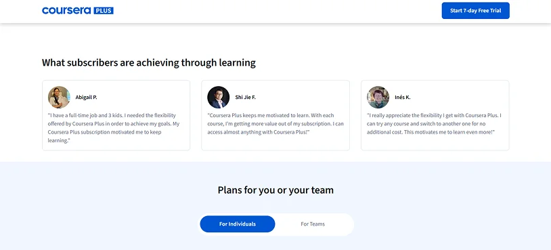Click 'What subscribers are achieving through learning' heading
The image size is (551, 250).
(x=149, y=62)
